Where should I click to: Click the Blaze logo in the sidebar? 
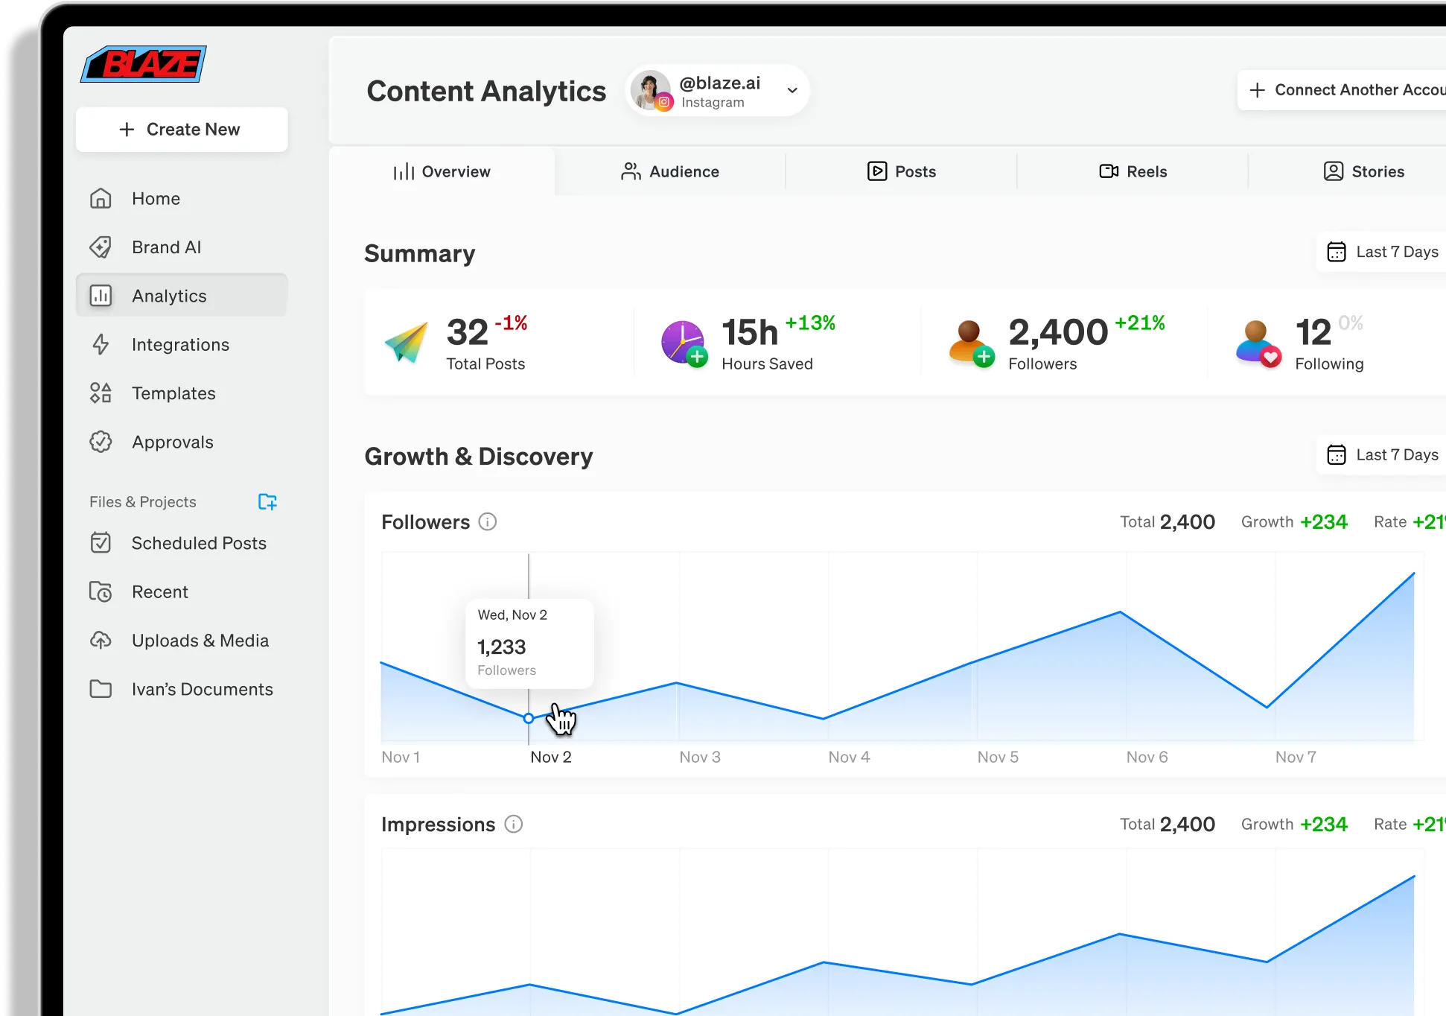pyautogui.click(x=144, y=64)
